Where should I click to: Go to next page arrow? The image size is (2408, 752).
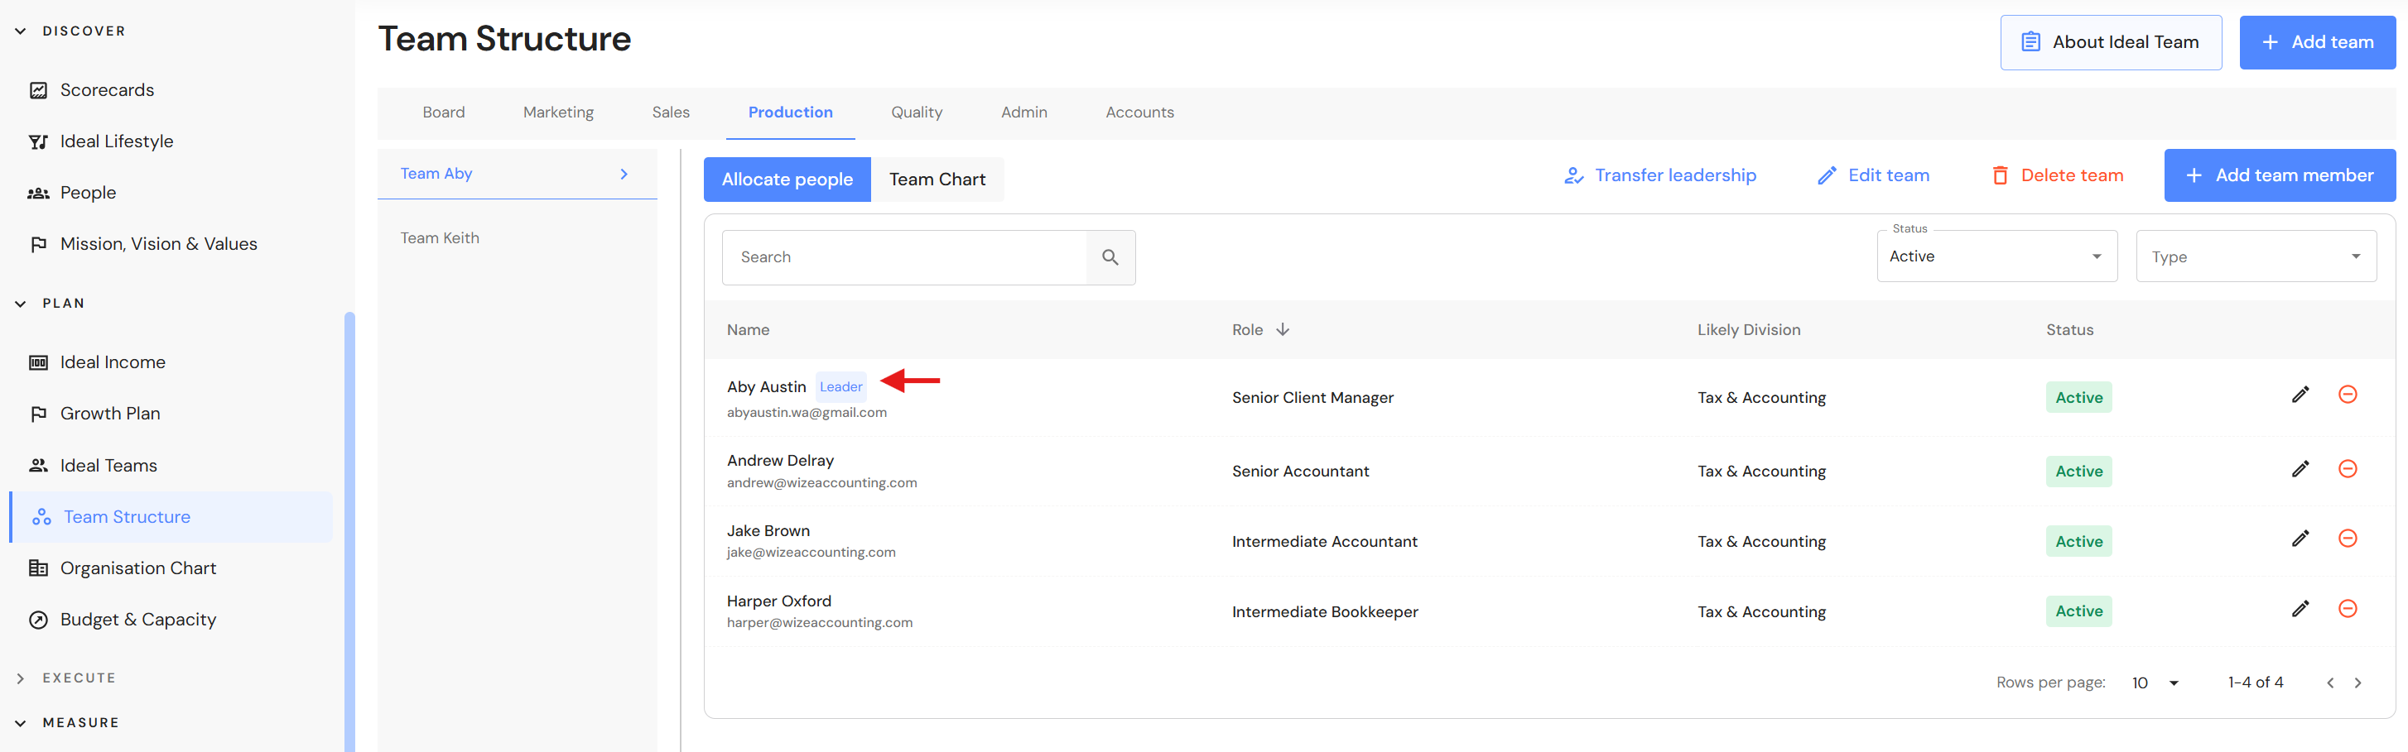pyautogui.click(x=2357, y=683)
